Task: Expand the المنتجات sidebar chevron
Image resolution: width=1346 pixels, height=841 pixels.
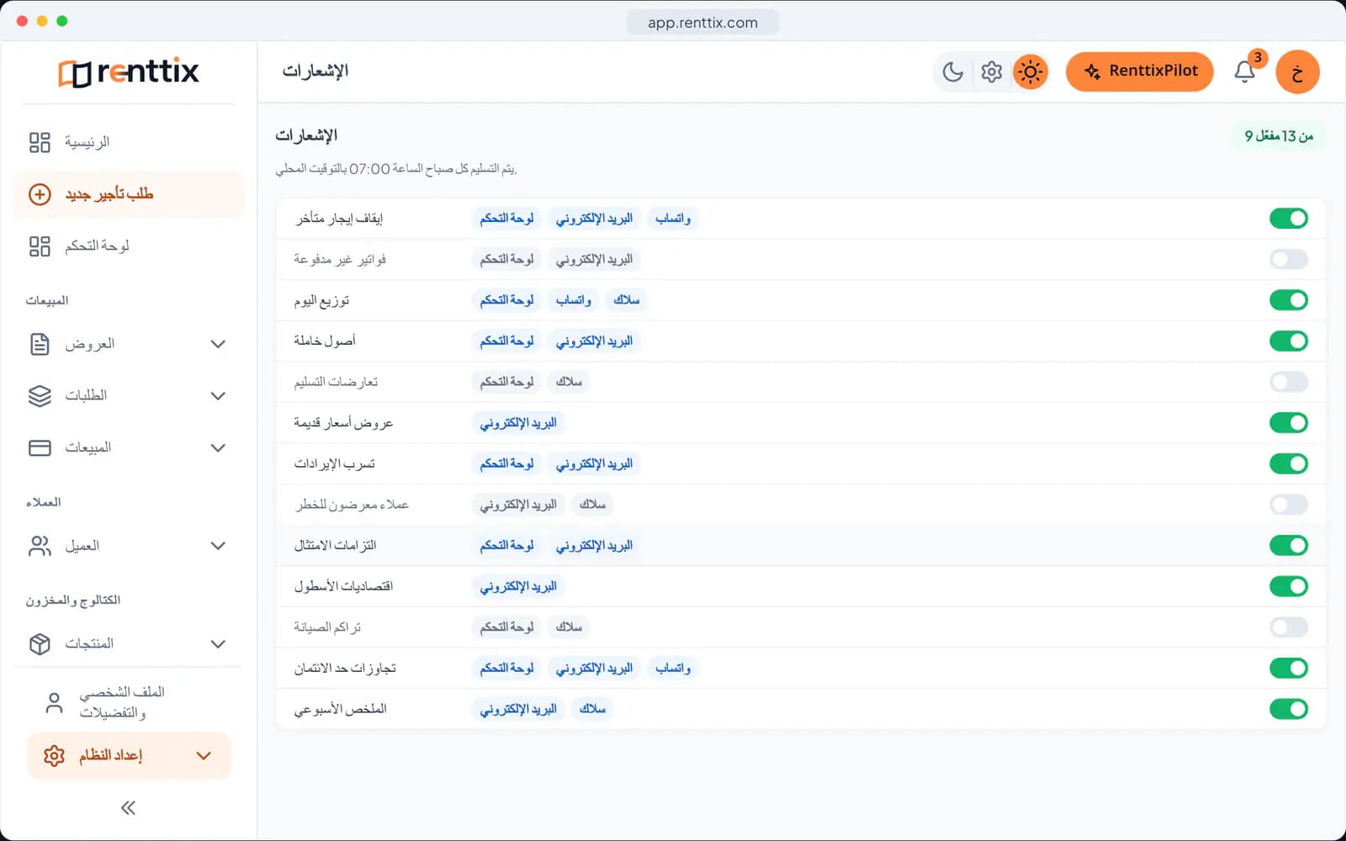Action: point(218,643)
